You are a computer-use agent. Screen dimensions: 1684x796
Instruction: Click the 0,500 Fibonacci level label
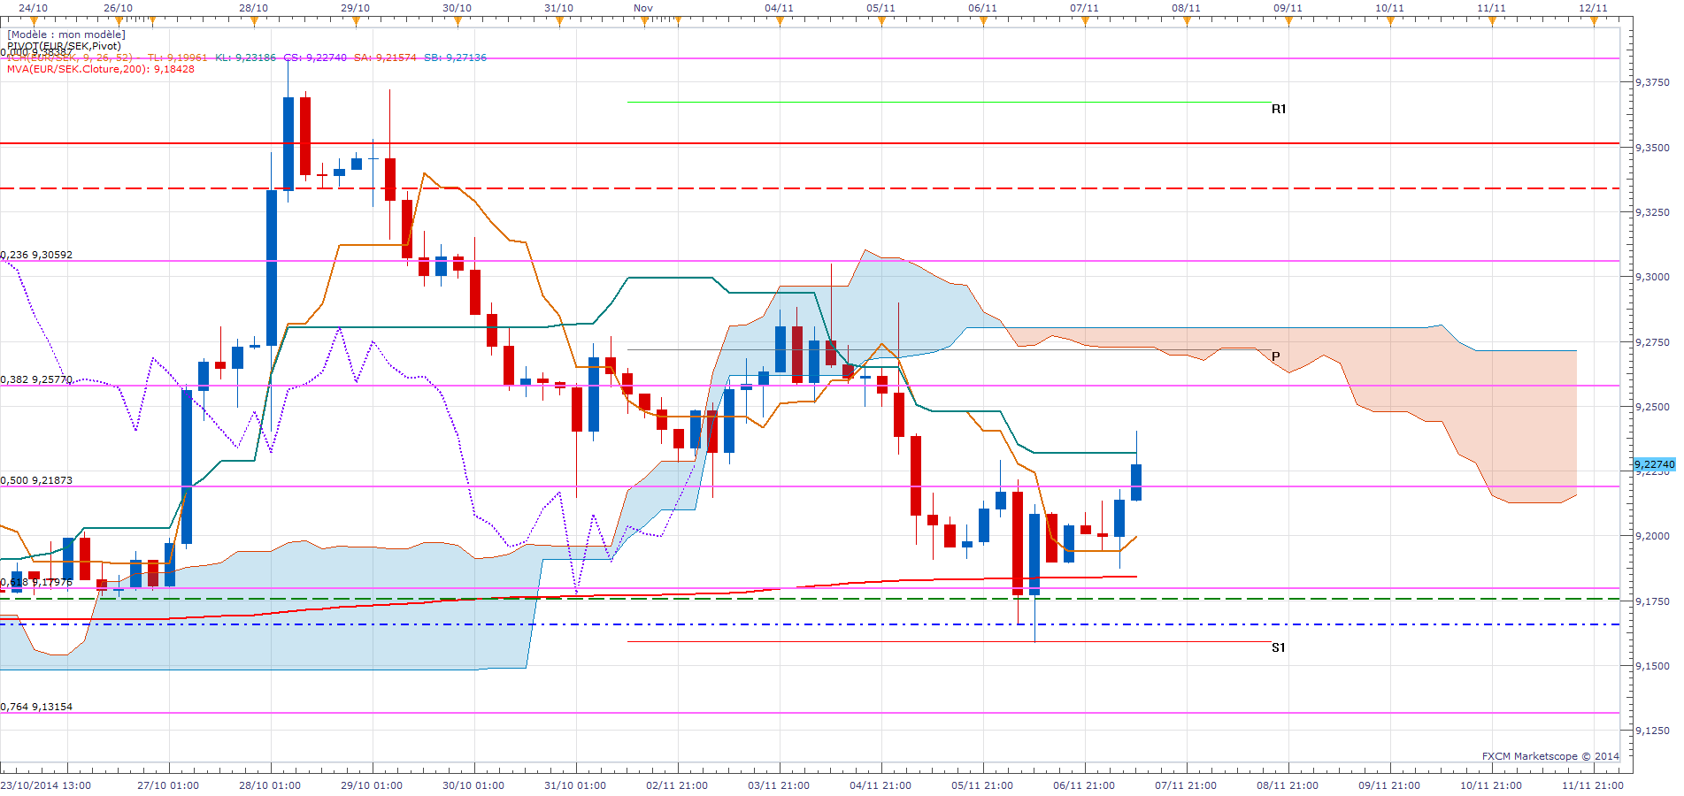36,480
